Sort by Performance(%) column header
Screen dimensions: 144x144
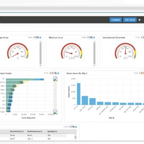click(x=35, y=131)
